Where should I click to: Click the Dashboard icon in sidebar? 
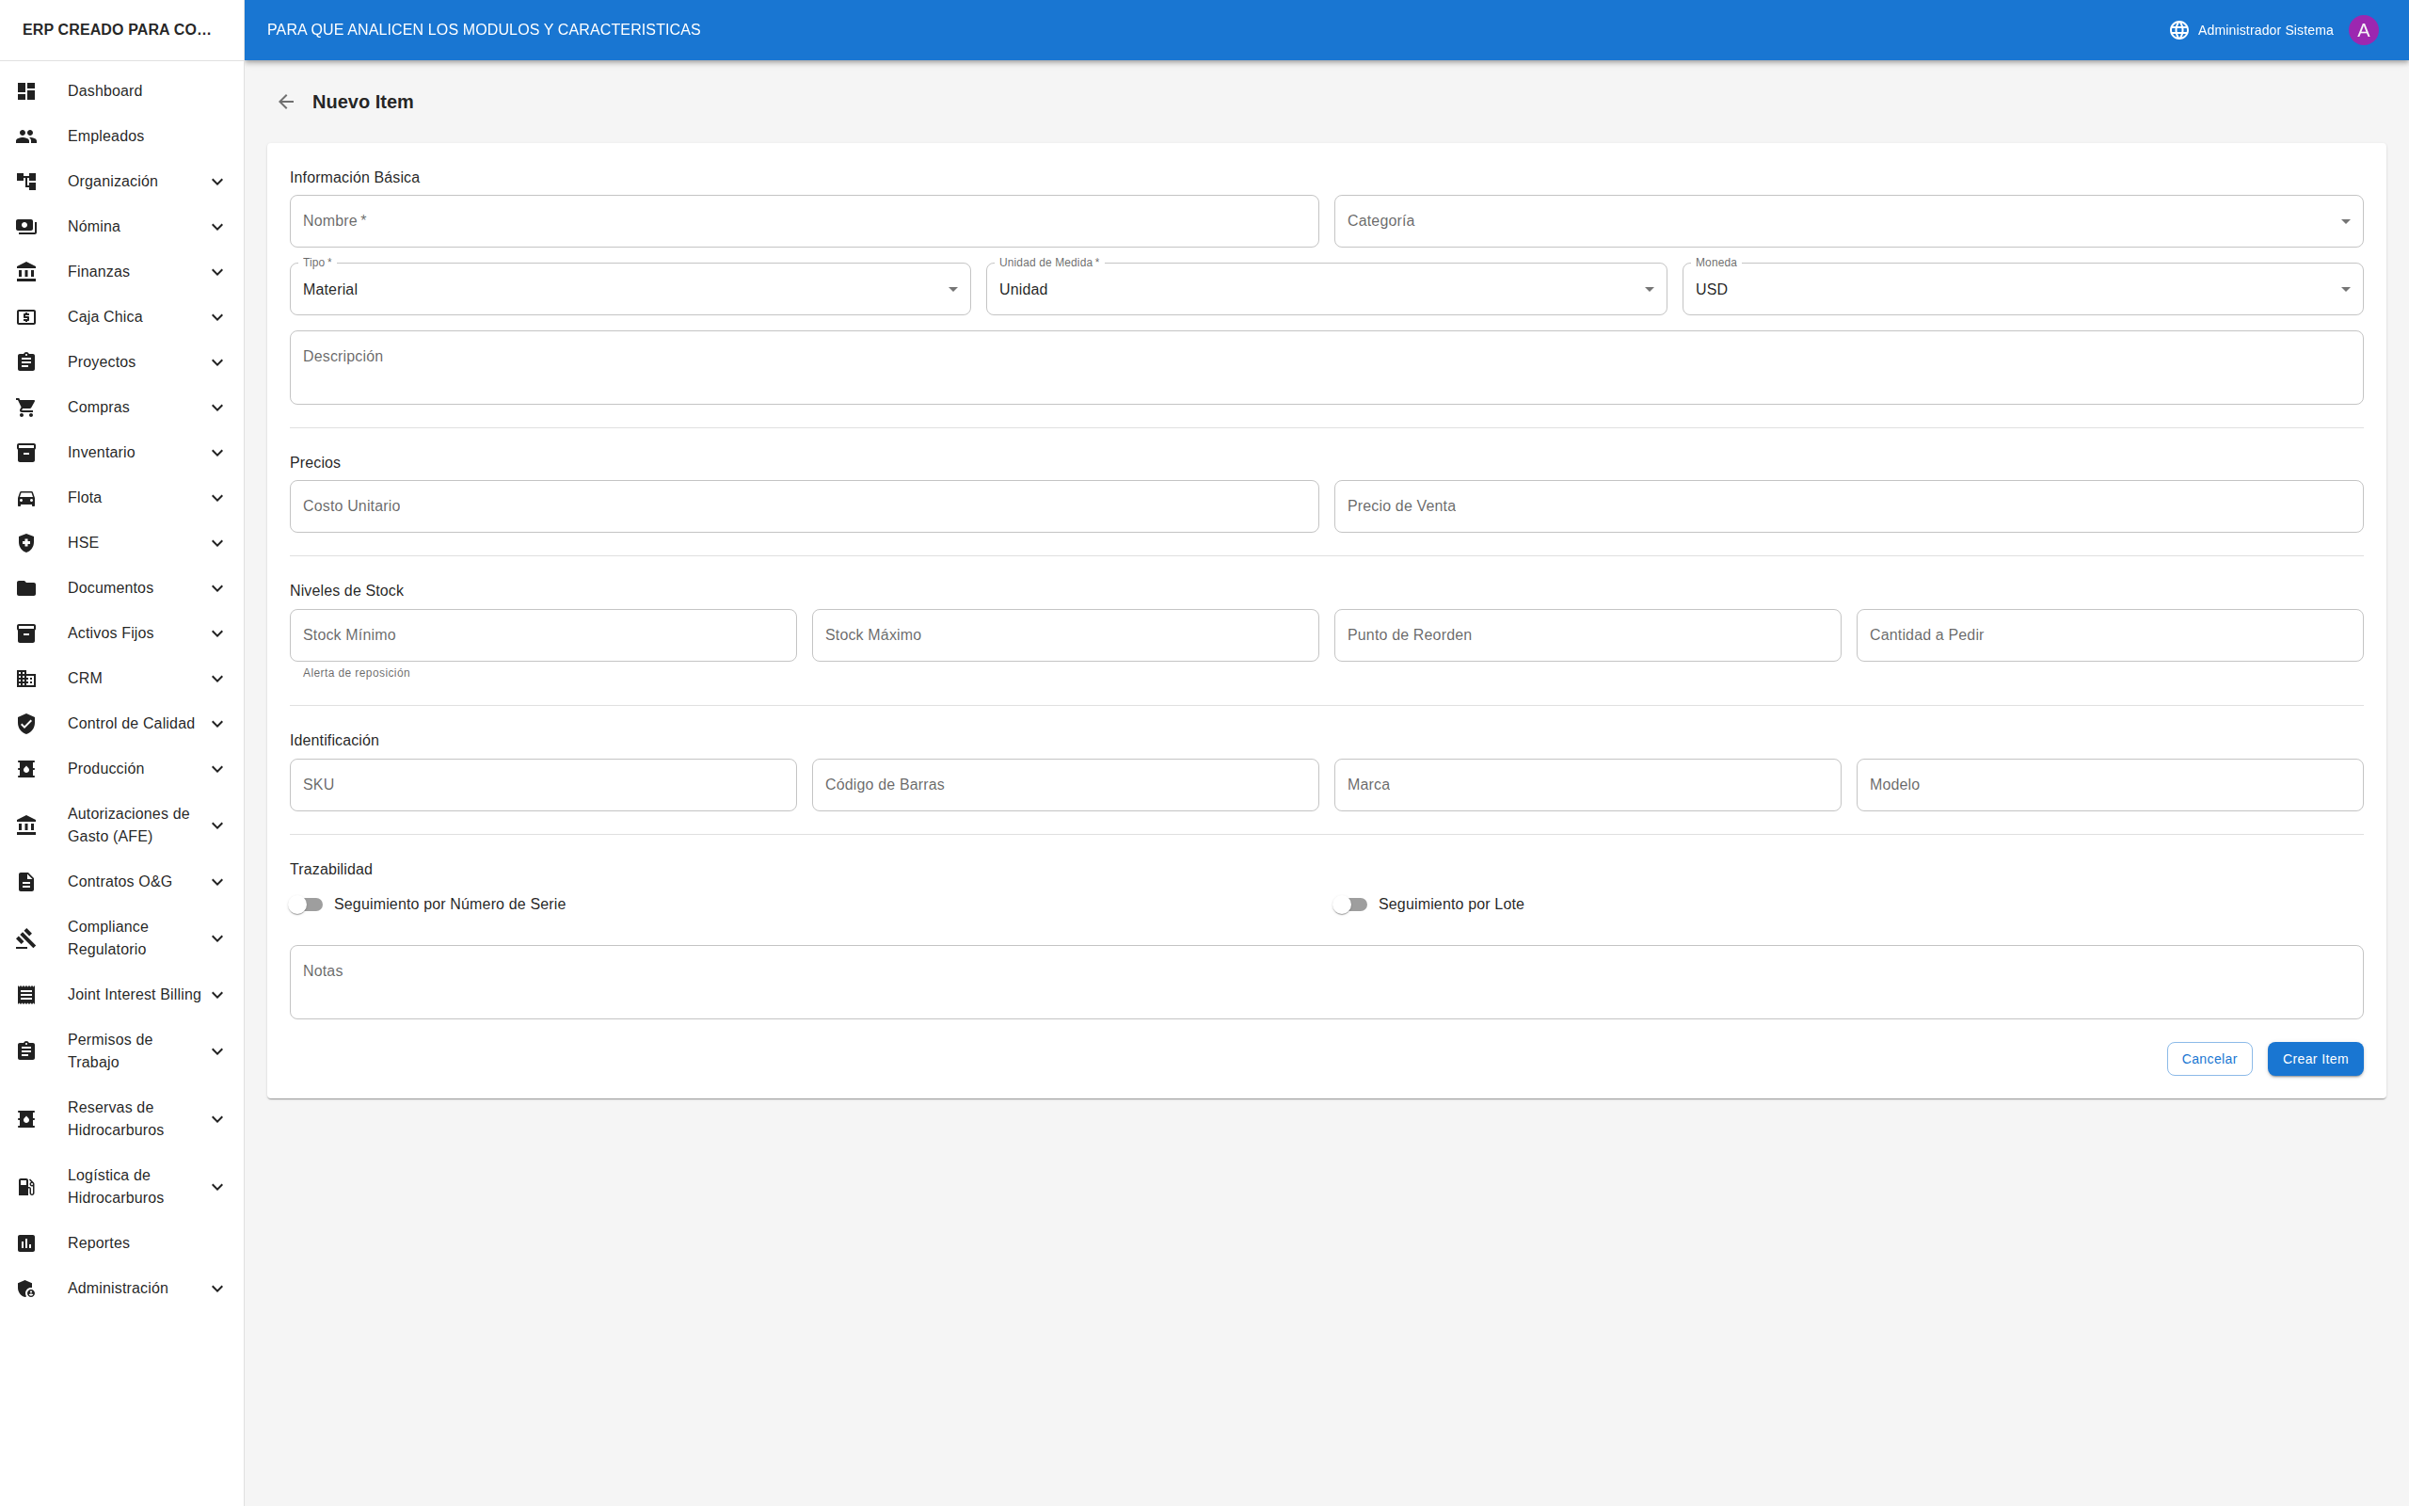[27, 90]
